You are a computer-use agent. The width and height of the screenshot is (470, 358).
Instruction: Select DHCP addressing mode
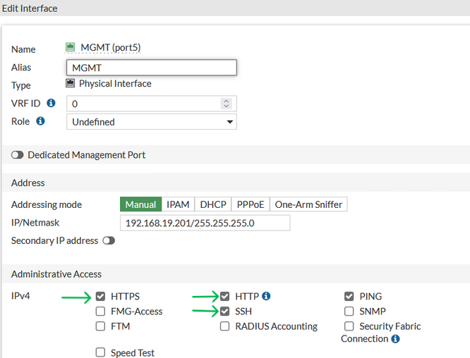(213, 204)
